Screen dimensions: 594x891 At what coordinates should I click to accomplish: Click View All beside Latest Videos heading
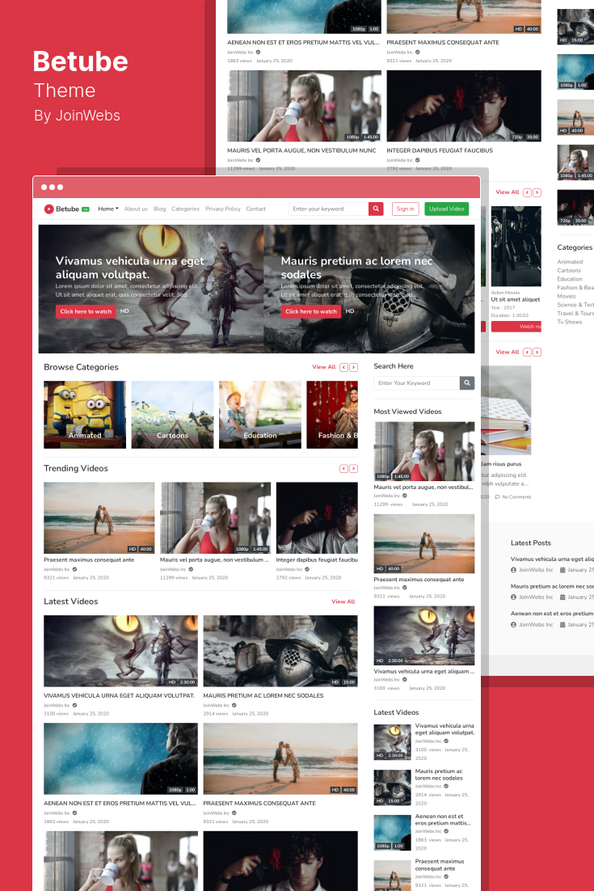pyautogui.click(x=343, y=602)
